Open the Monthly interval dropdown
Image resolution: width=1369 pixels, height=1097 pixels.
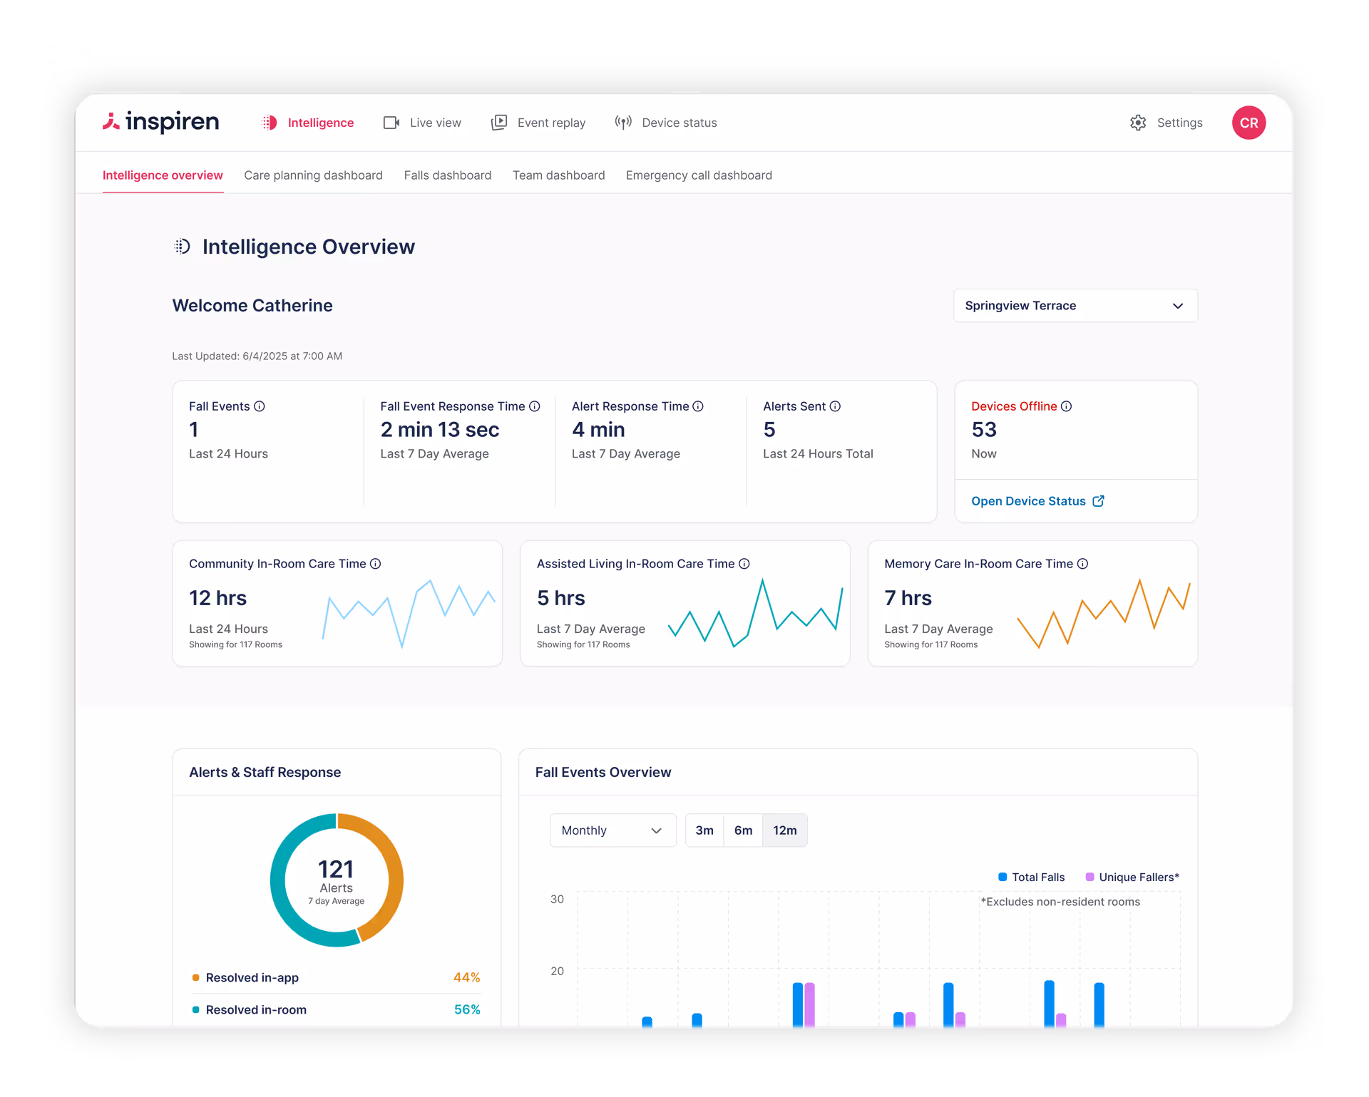612,830
